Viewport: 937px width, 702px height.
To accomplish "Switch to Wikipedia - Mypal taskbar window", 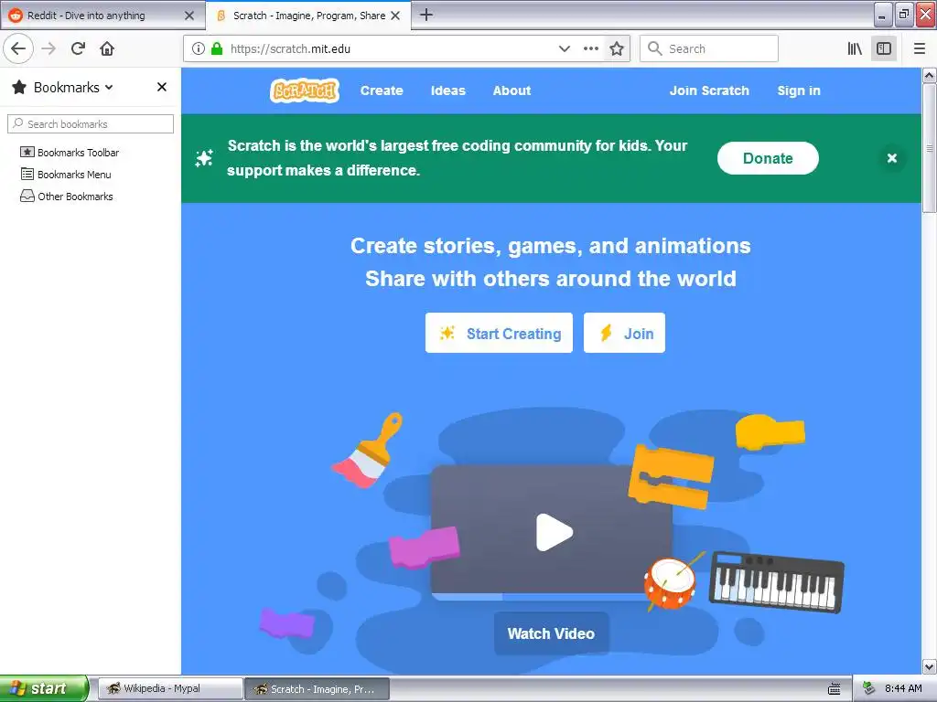I will tap(170, 689).
